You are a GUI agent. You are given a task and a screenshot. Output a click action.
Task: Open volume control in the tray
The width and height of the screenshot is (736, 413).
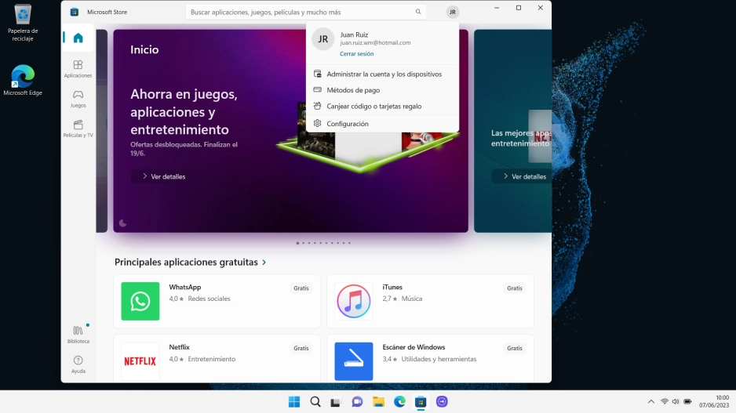pos(676,402)
